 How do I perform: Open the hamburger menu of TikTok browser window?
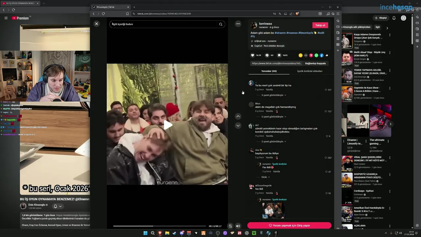pos(338,14)
